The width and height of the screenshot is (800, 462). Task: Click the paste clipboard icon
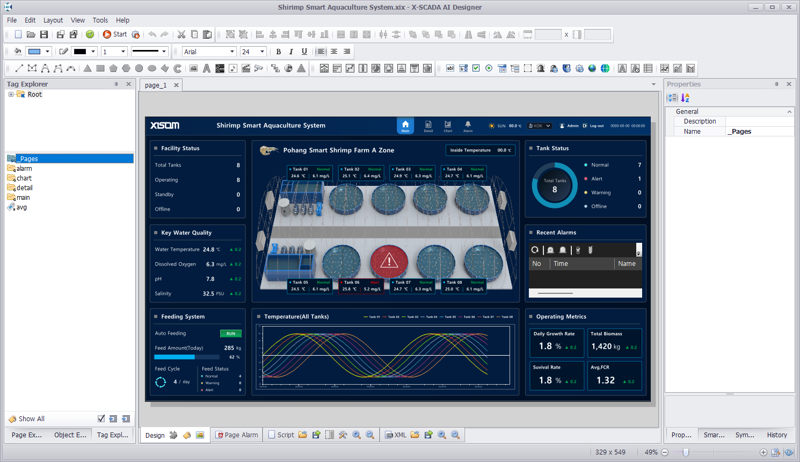click(207, 34)
